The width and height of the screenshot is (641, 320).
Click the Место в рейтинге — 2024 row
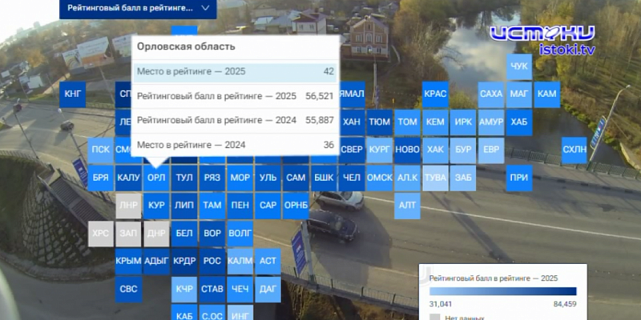pos(235,145)
